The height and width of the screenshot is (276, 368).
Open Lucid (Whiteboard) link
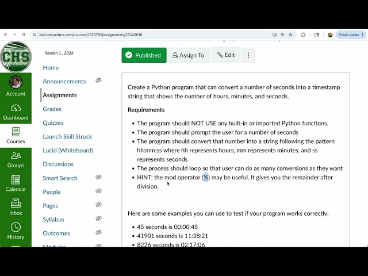(68, 151)
